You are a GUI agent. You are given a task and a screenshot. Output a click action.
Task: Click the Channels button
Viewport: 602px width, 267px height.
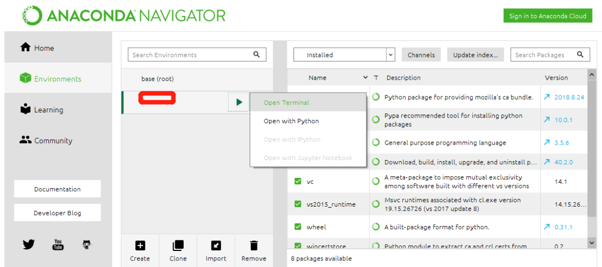point(421,55)
